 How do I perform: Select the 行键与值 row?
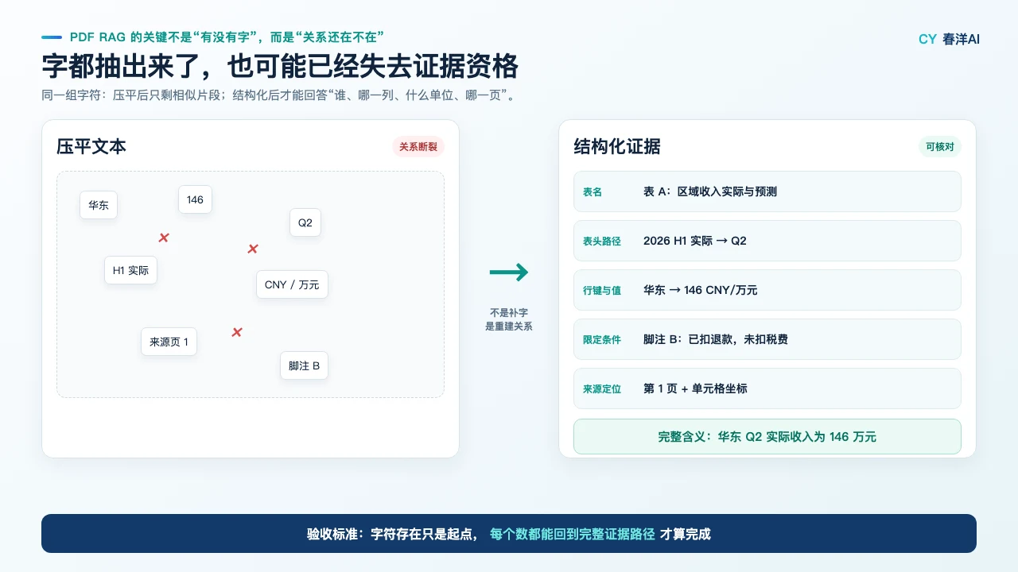pos(767,290)
